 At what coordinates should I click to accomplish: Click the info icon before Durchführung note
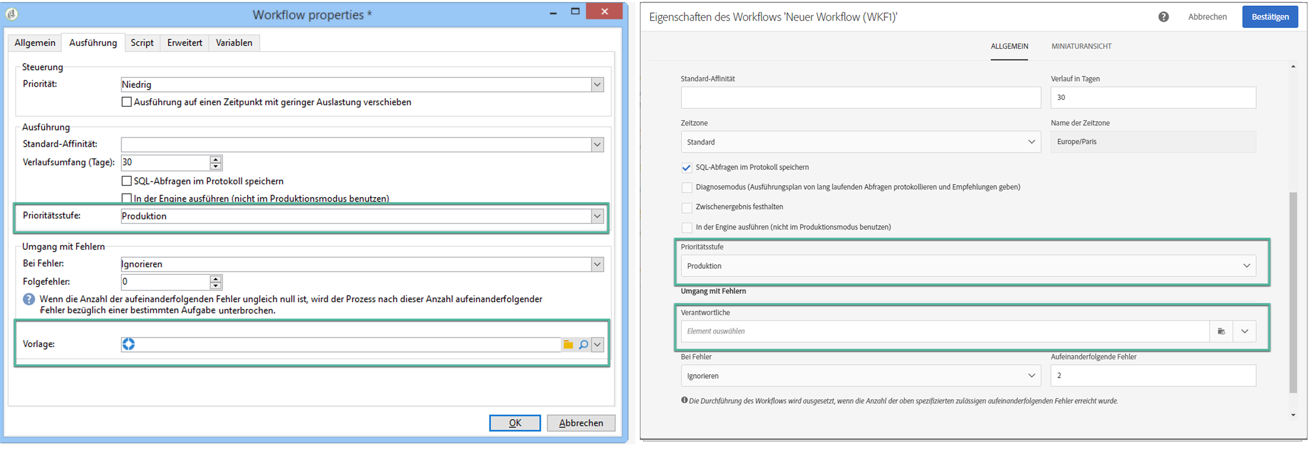[x=684, y=401]
